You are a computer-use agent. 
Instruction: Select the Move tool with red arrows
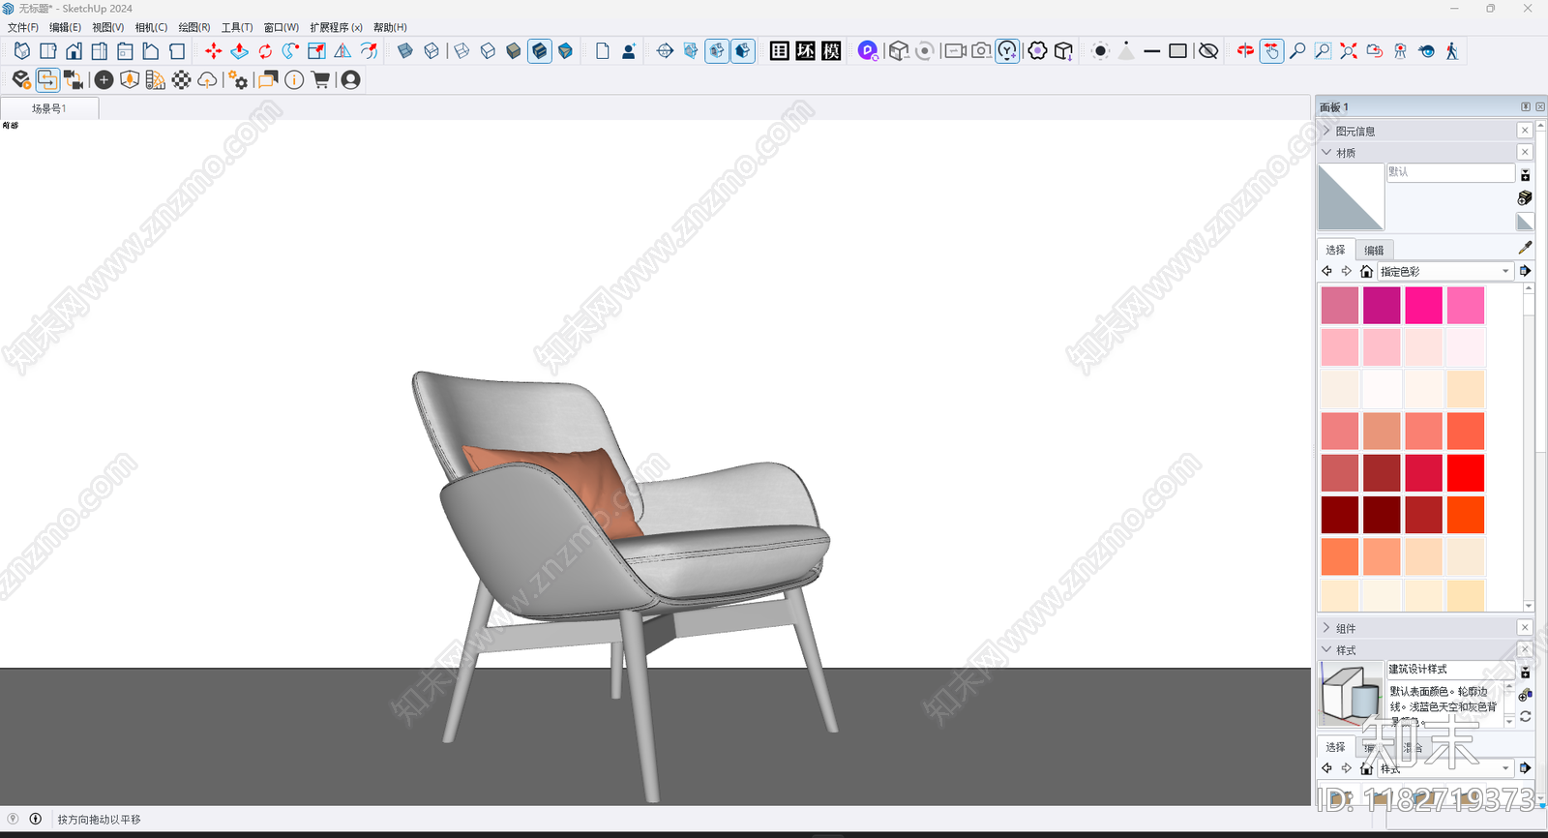(x=213, y=50)
